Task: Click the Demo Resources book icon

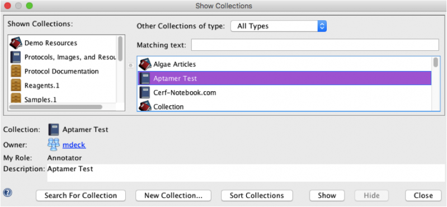Action: 16,43
